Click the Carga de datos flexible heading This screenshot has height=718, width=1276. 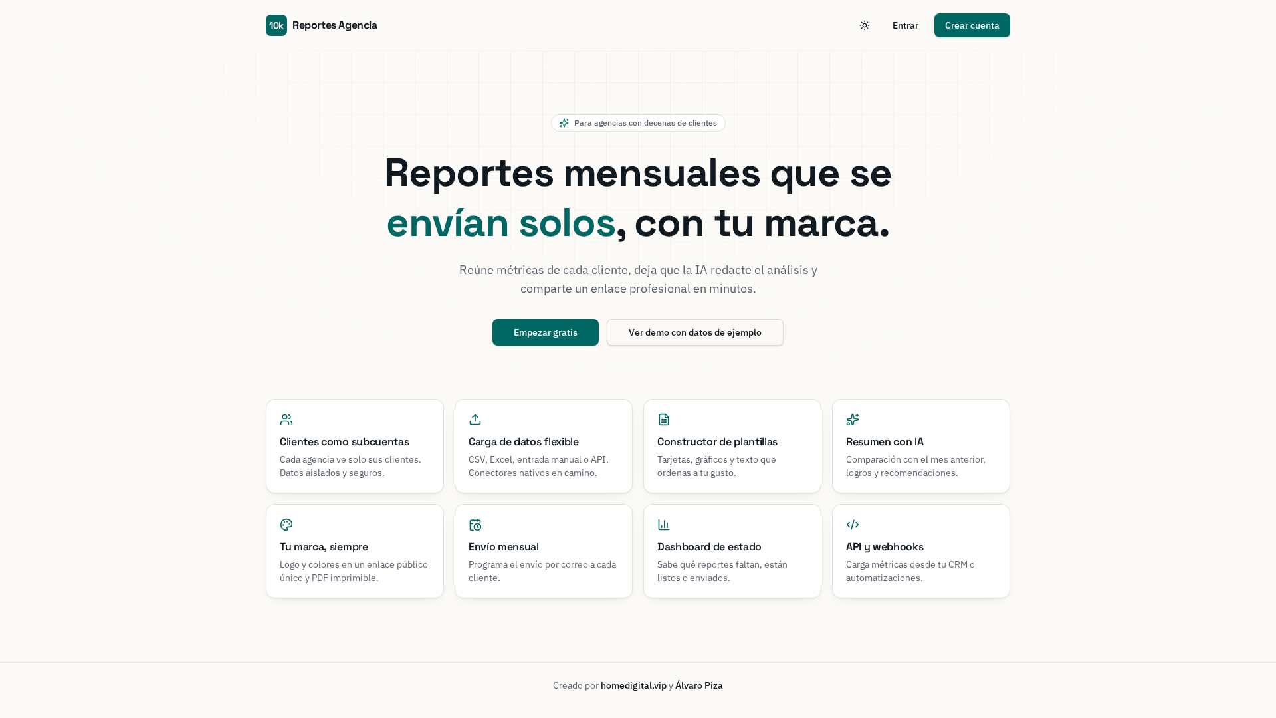coord(524,442)
